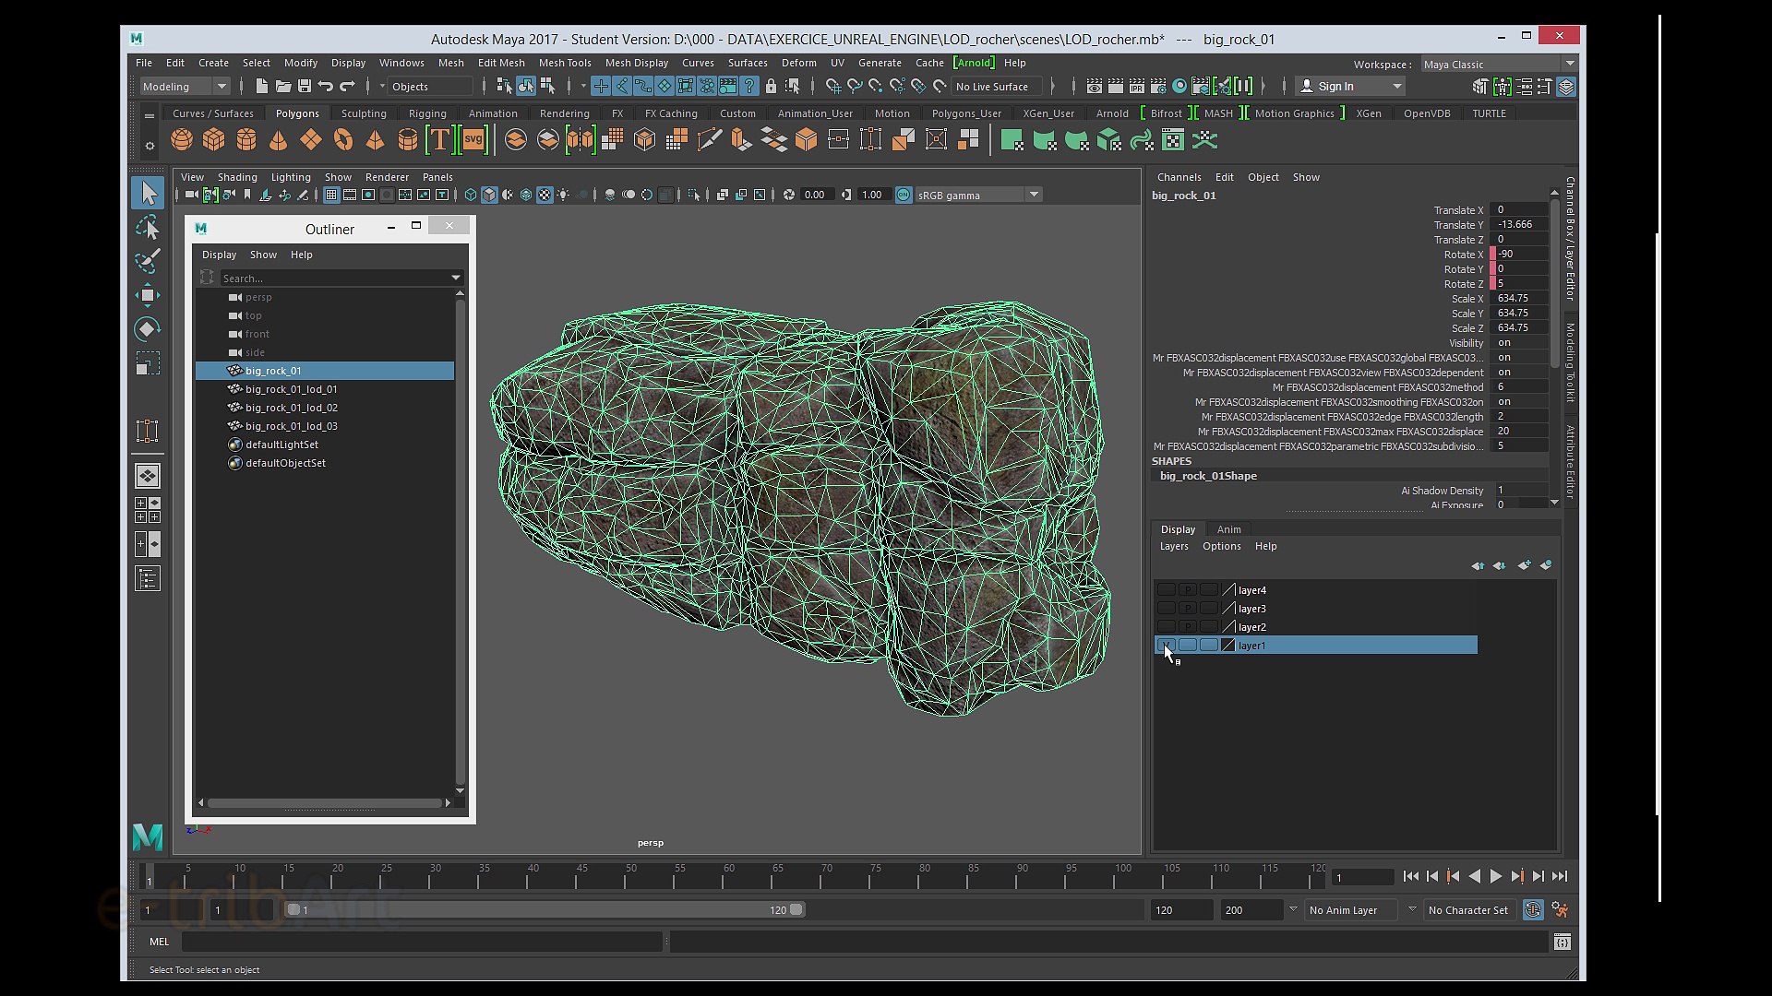Switch to the Sculpting shelf tab
This screenshot has width=1772, height=996.
click(x=364, y=113)
